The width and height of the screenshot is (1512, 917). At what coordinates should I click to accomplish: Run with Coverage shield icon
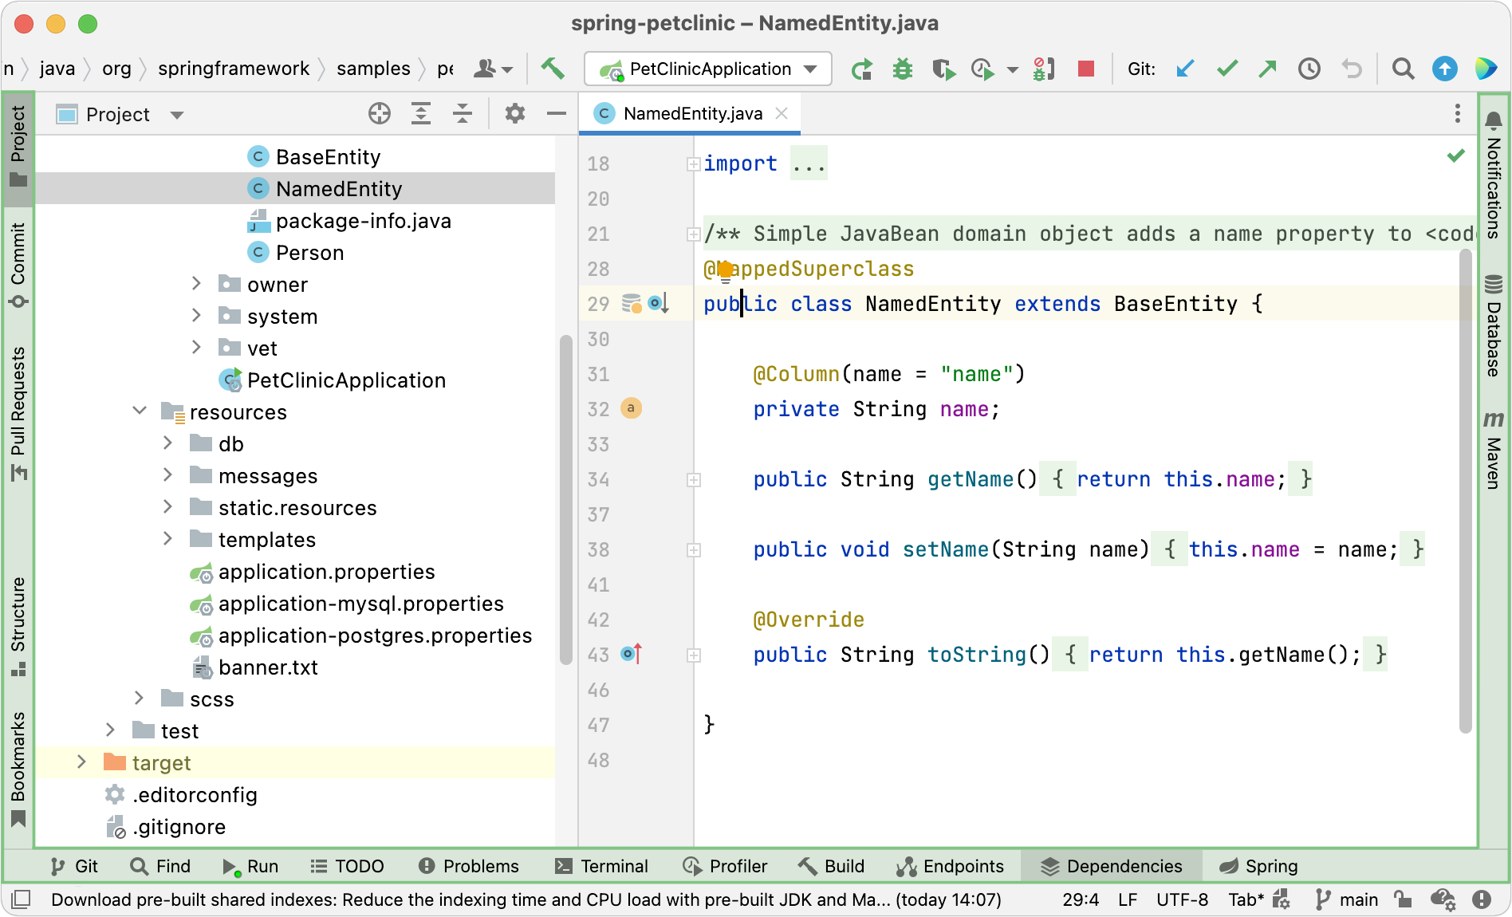point(943,69)
